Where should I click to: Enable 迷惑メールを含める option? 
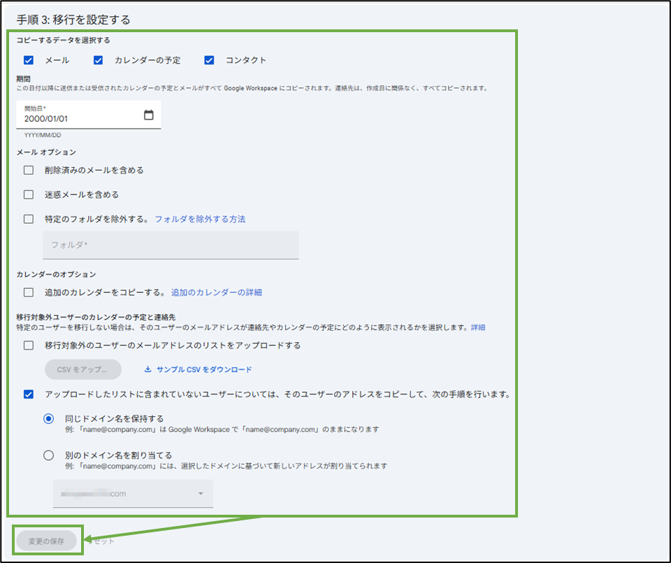pos(29,194)
